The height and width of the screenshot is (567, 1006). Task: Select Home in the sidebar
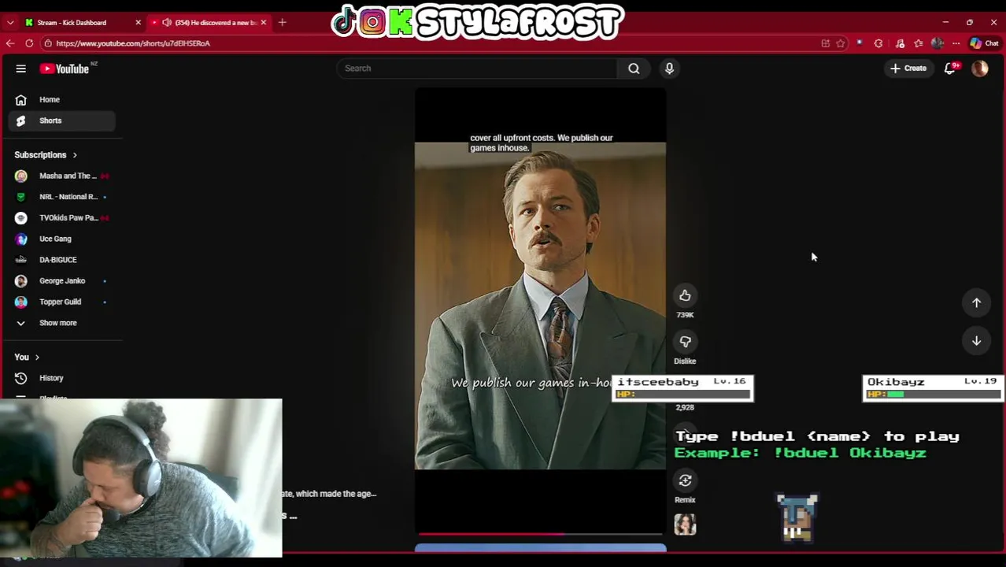coord(61,100)
